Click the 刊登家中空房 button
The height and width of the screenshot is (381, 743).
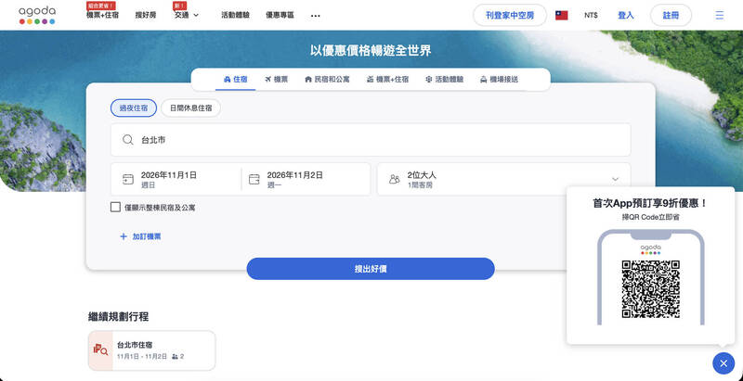tap(510, 15)
